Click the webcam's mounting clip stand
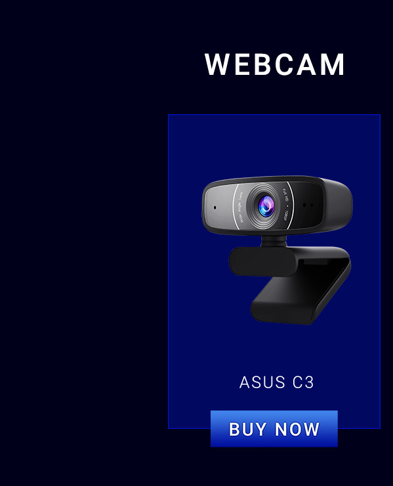Viewport: 393px width, 486px height. click(x=290, y=284)
